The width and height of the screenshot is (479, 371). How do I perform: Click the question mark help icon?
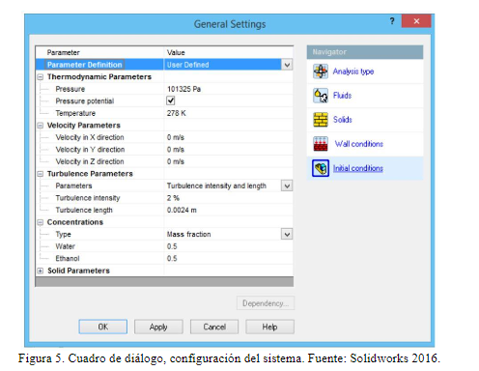[392, 21]
